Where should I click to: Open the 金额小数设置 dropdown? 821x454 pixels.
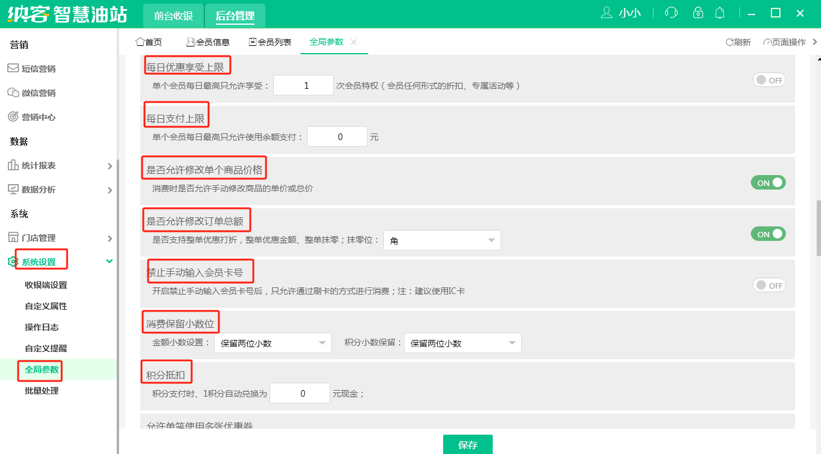[x=273, y=344]
